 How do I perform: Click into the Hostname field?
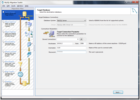(65, 43)
